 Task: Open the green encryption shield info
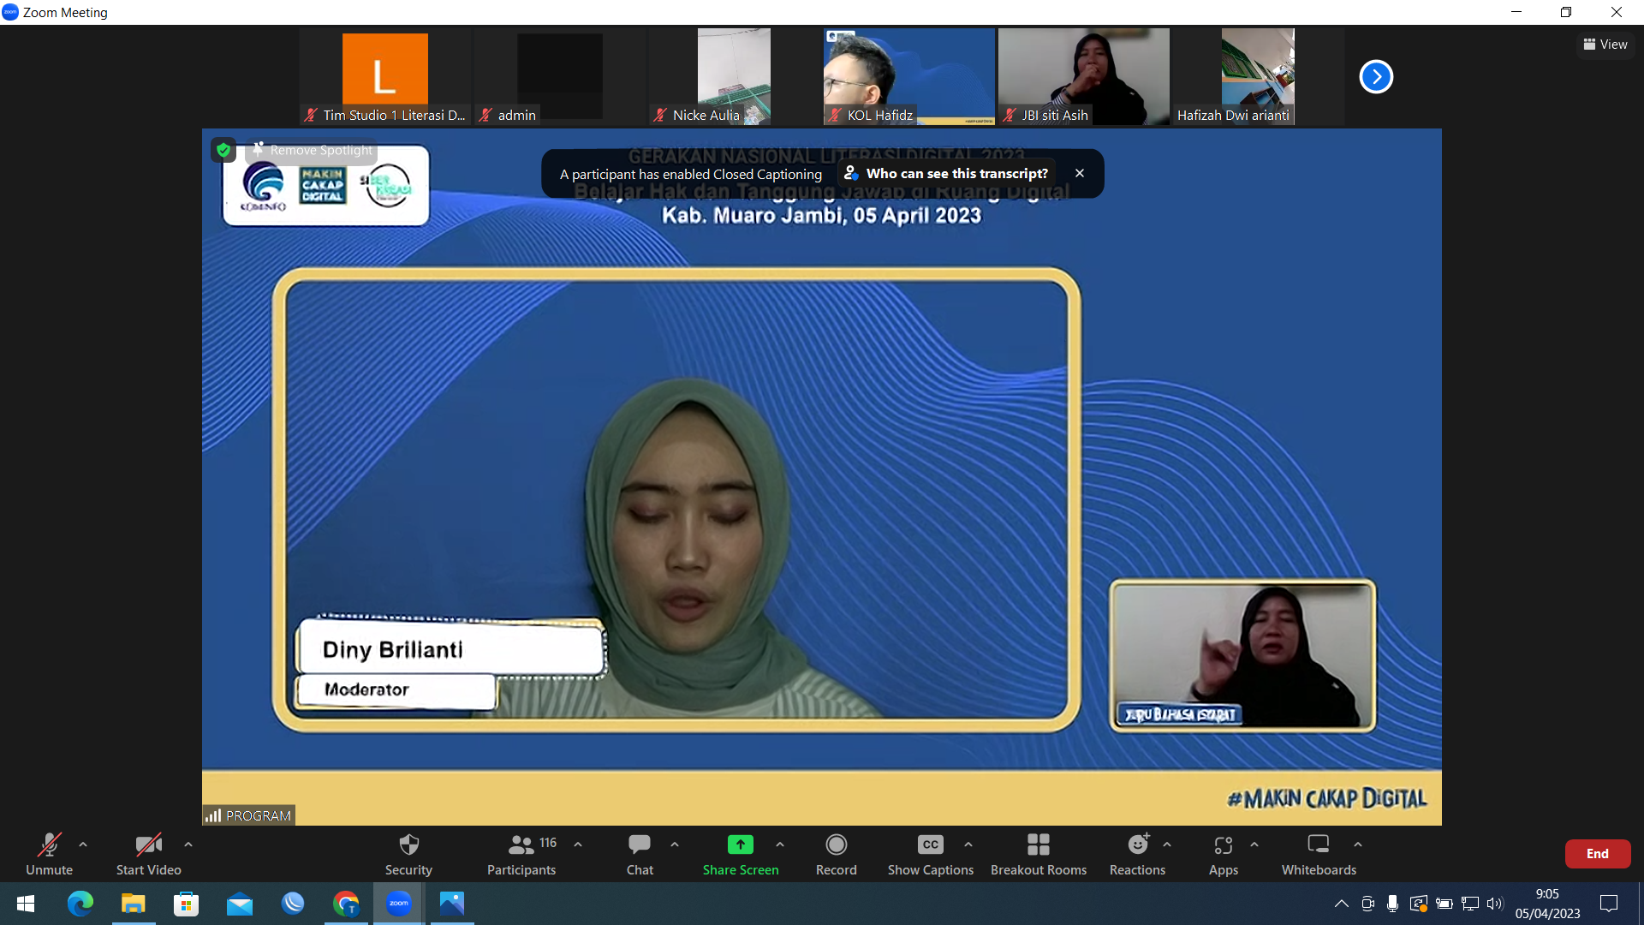pos(223,150)
